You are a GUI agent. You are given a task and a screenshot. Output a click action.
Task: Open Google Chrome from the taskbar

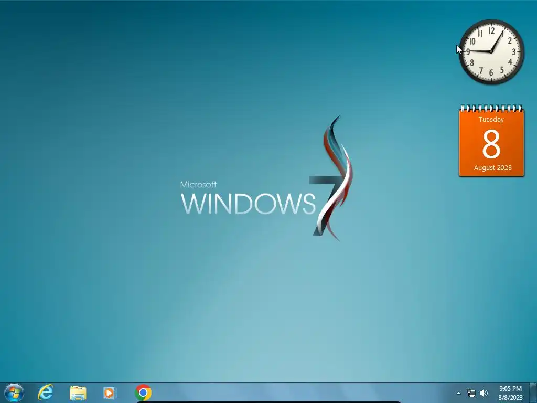143,393
